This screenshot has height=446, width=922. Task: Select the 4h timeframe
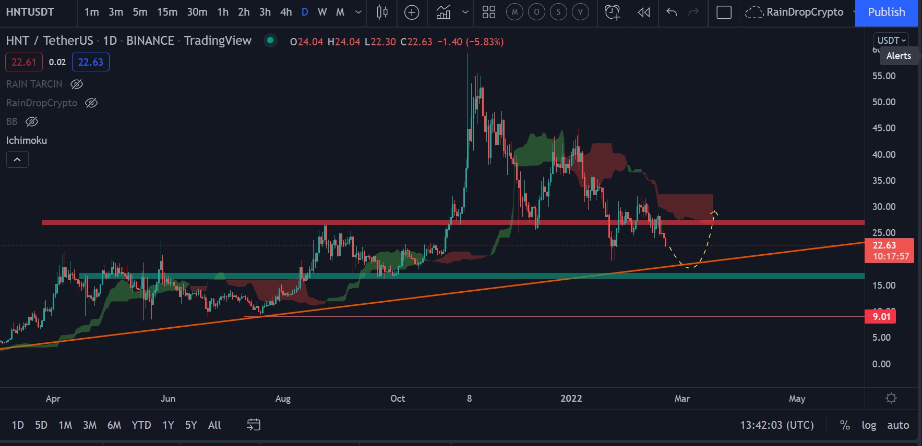(x=286, y=12)
